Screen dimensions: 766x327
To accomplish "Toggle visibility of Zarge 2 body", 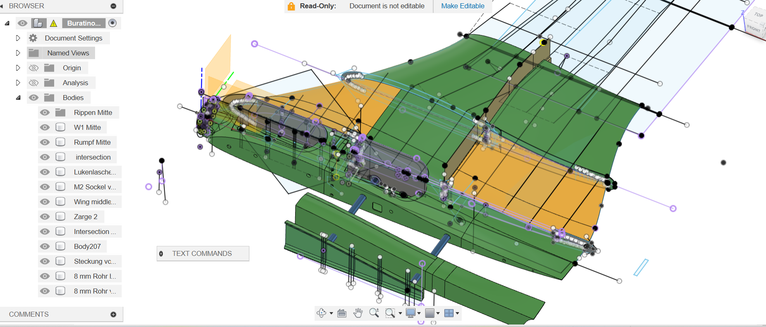I will pyautogui.click(x=45, y=217).
